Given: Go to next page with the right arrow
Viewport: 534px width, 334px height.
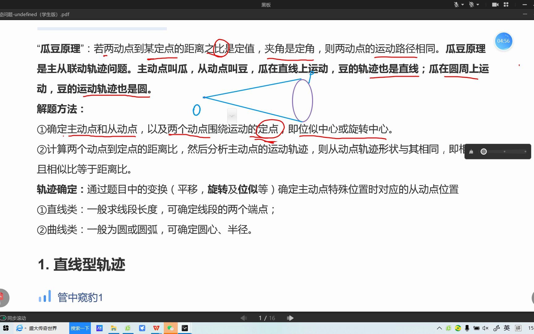Looking at the screenshot, I should 290,318.
